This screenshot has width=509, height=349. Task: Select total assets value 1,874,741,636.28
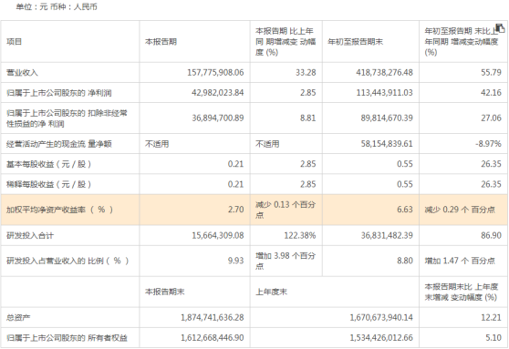(x=213, y=317)
